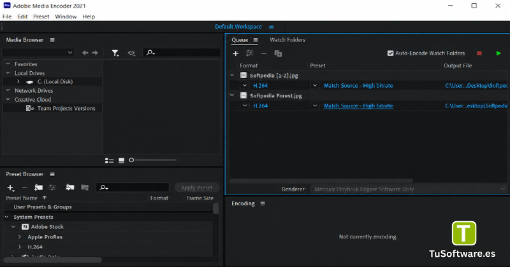510x267 pixels.
Task: Open the Renderer dropdown
Action: [x=409, y=189]
